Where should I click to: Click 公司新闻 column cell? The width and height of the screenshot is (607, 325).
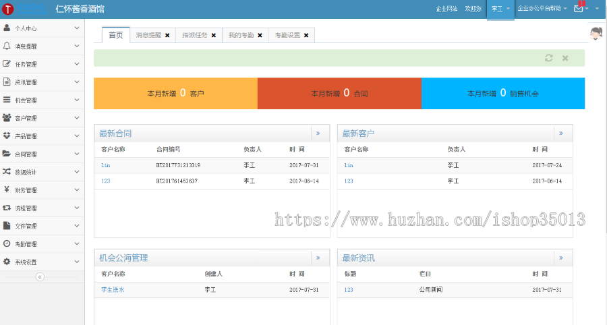point(431,289)
